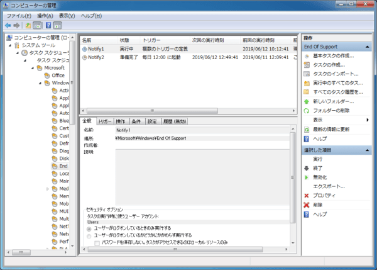Screen dimensions: 377x270
Task: Open the ファイル(F) menu
Action: point(19,16)
